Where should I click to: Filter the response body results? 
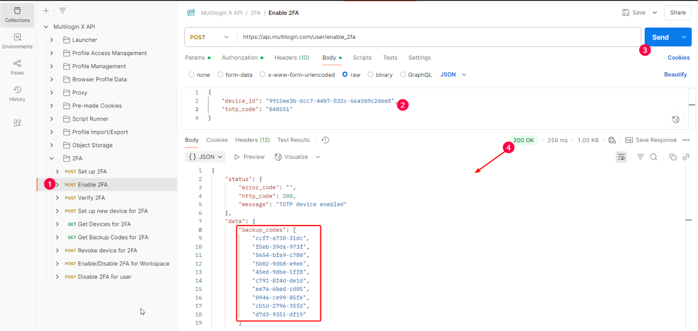(640, 157)
